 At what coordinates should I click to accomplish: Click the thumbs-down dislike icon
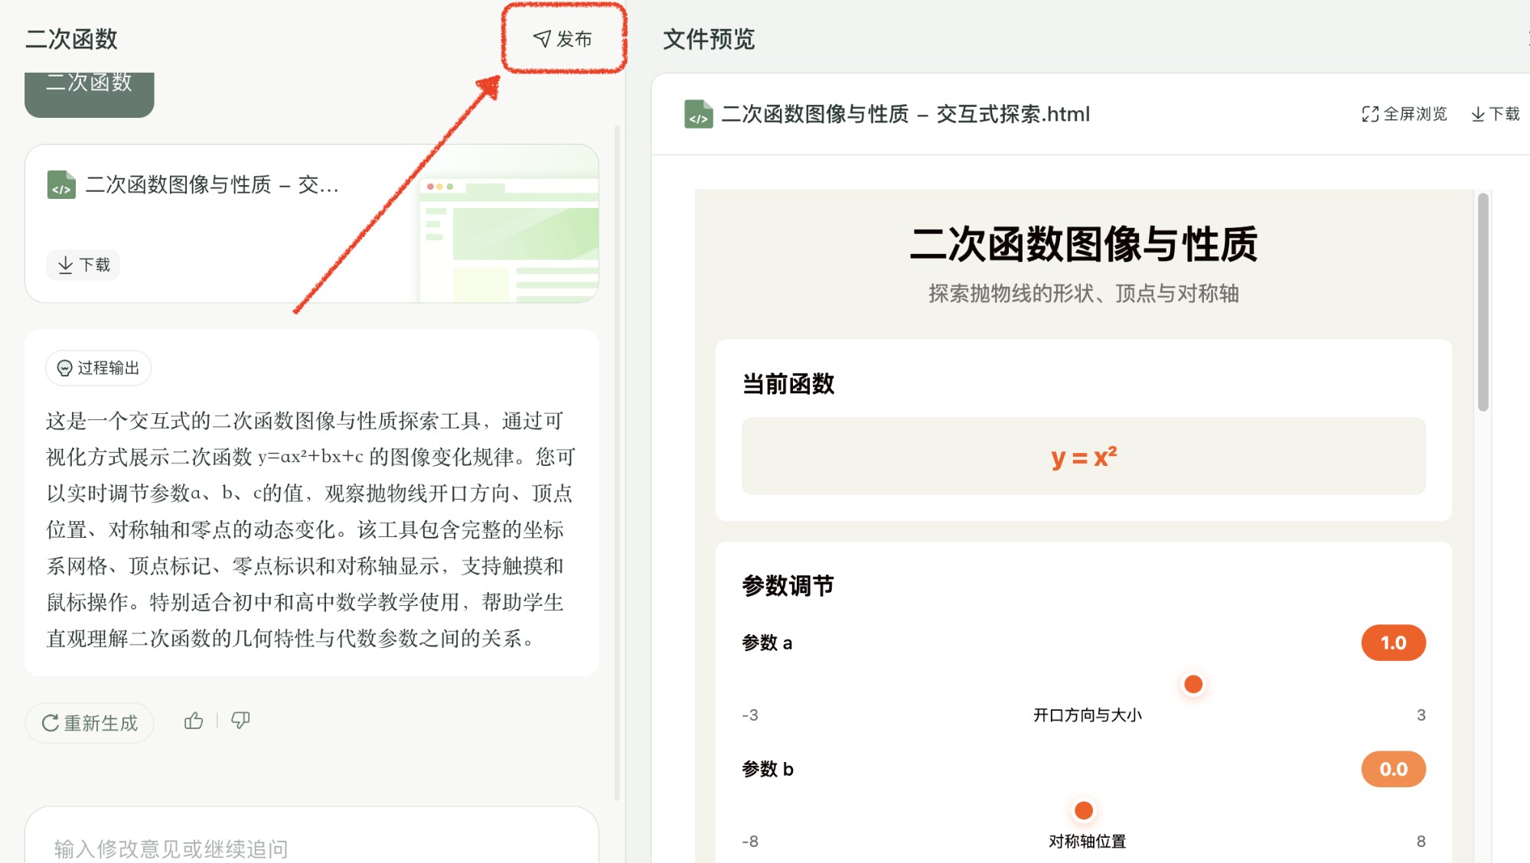[x=240, y=721]
